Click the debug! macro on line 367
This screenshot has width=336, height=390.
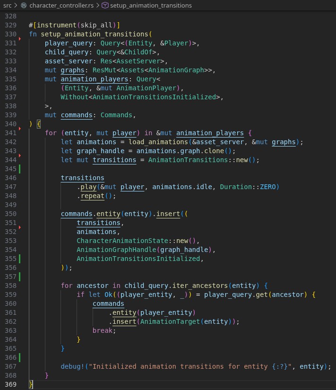(73, 366)
